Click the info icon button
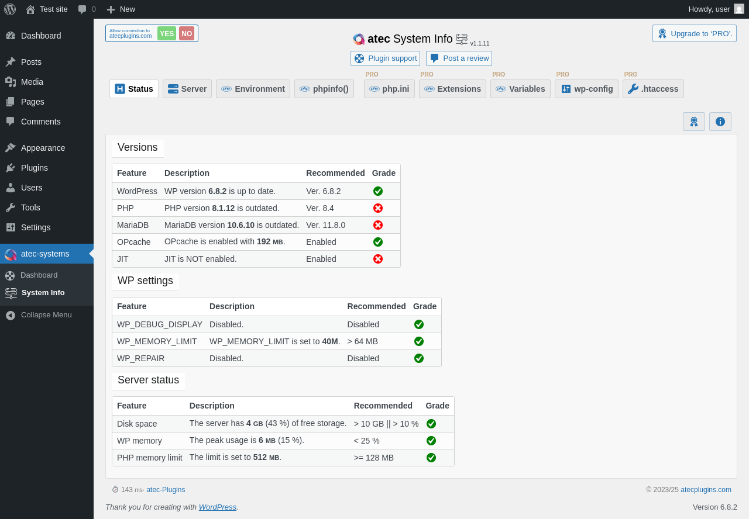The width and height of the screenshot is (749, 519). click(x=720, y=122)
